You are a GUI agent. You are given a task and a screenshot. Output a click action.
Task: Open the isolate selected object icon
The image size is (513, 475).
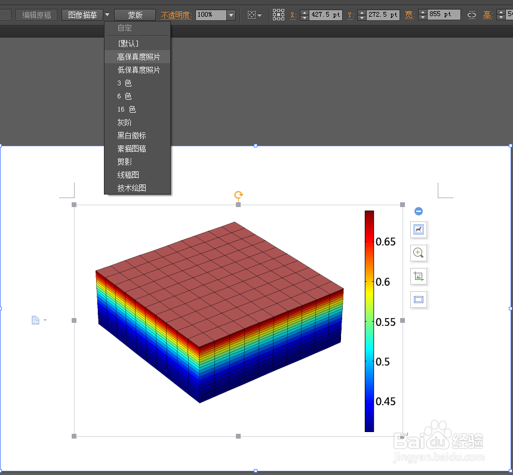pyautogui.click(x=254, y=15)
